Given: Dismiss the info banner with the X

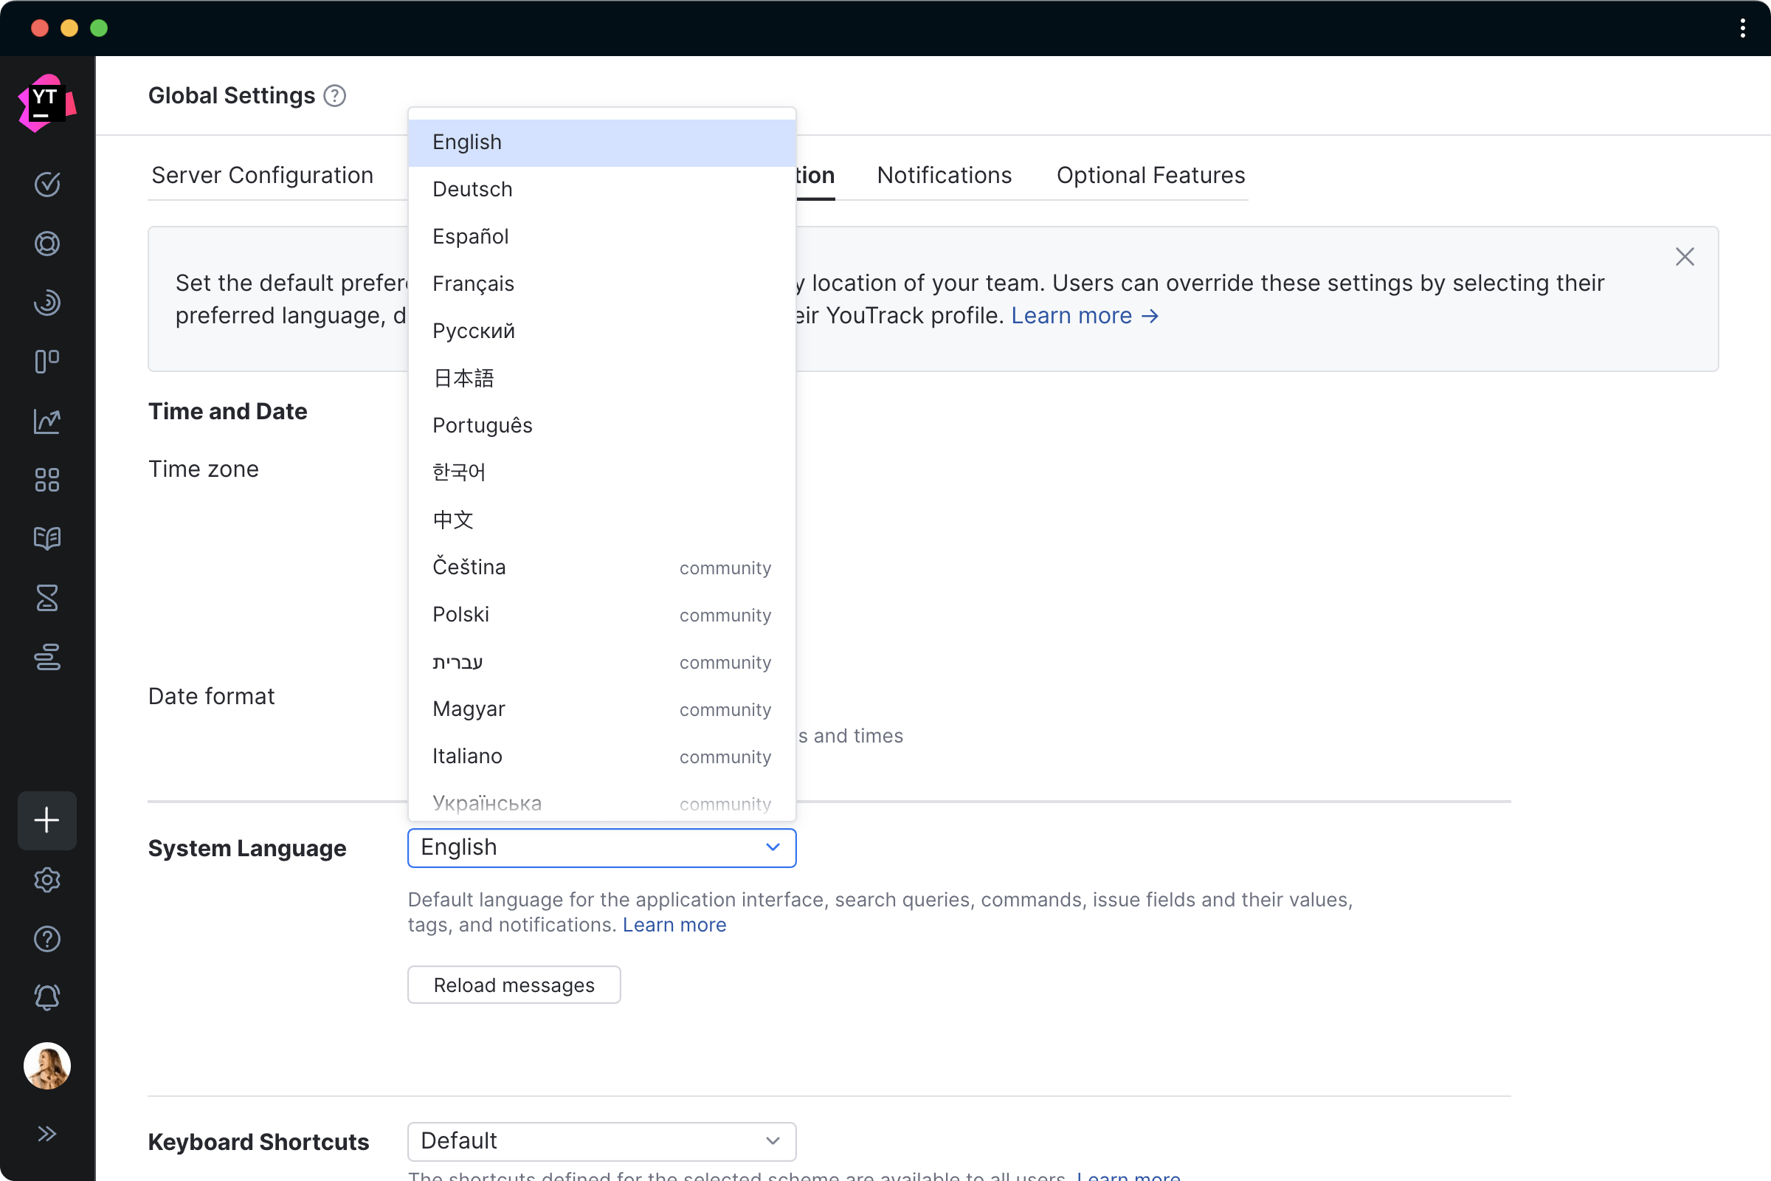Looking at the screenshot, I should (x=1685, y=257).
